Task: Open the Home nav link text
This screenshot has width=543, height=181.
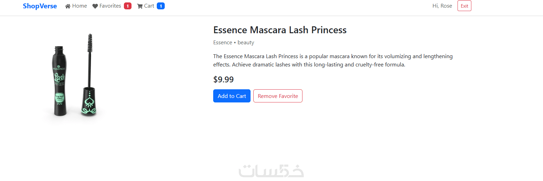Action: 80,6
